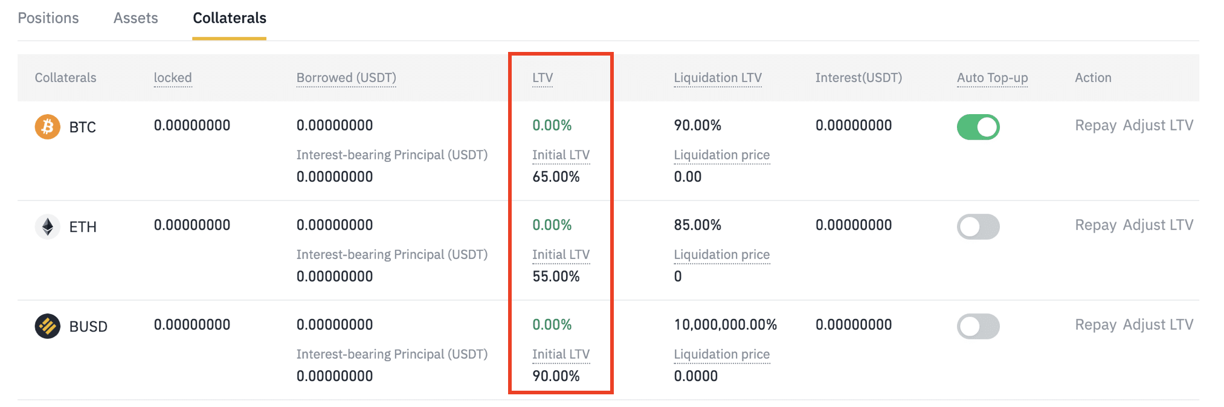
Task: Click Adjust LTV for BTC row
Action: tap(1158, 126)
